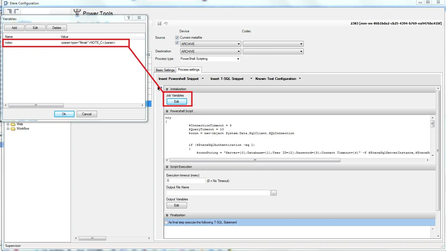Click the save disk icon
This screenshot has height=251, width=446.
coord(159,23)
